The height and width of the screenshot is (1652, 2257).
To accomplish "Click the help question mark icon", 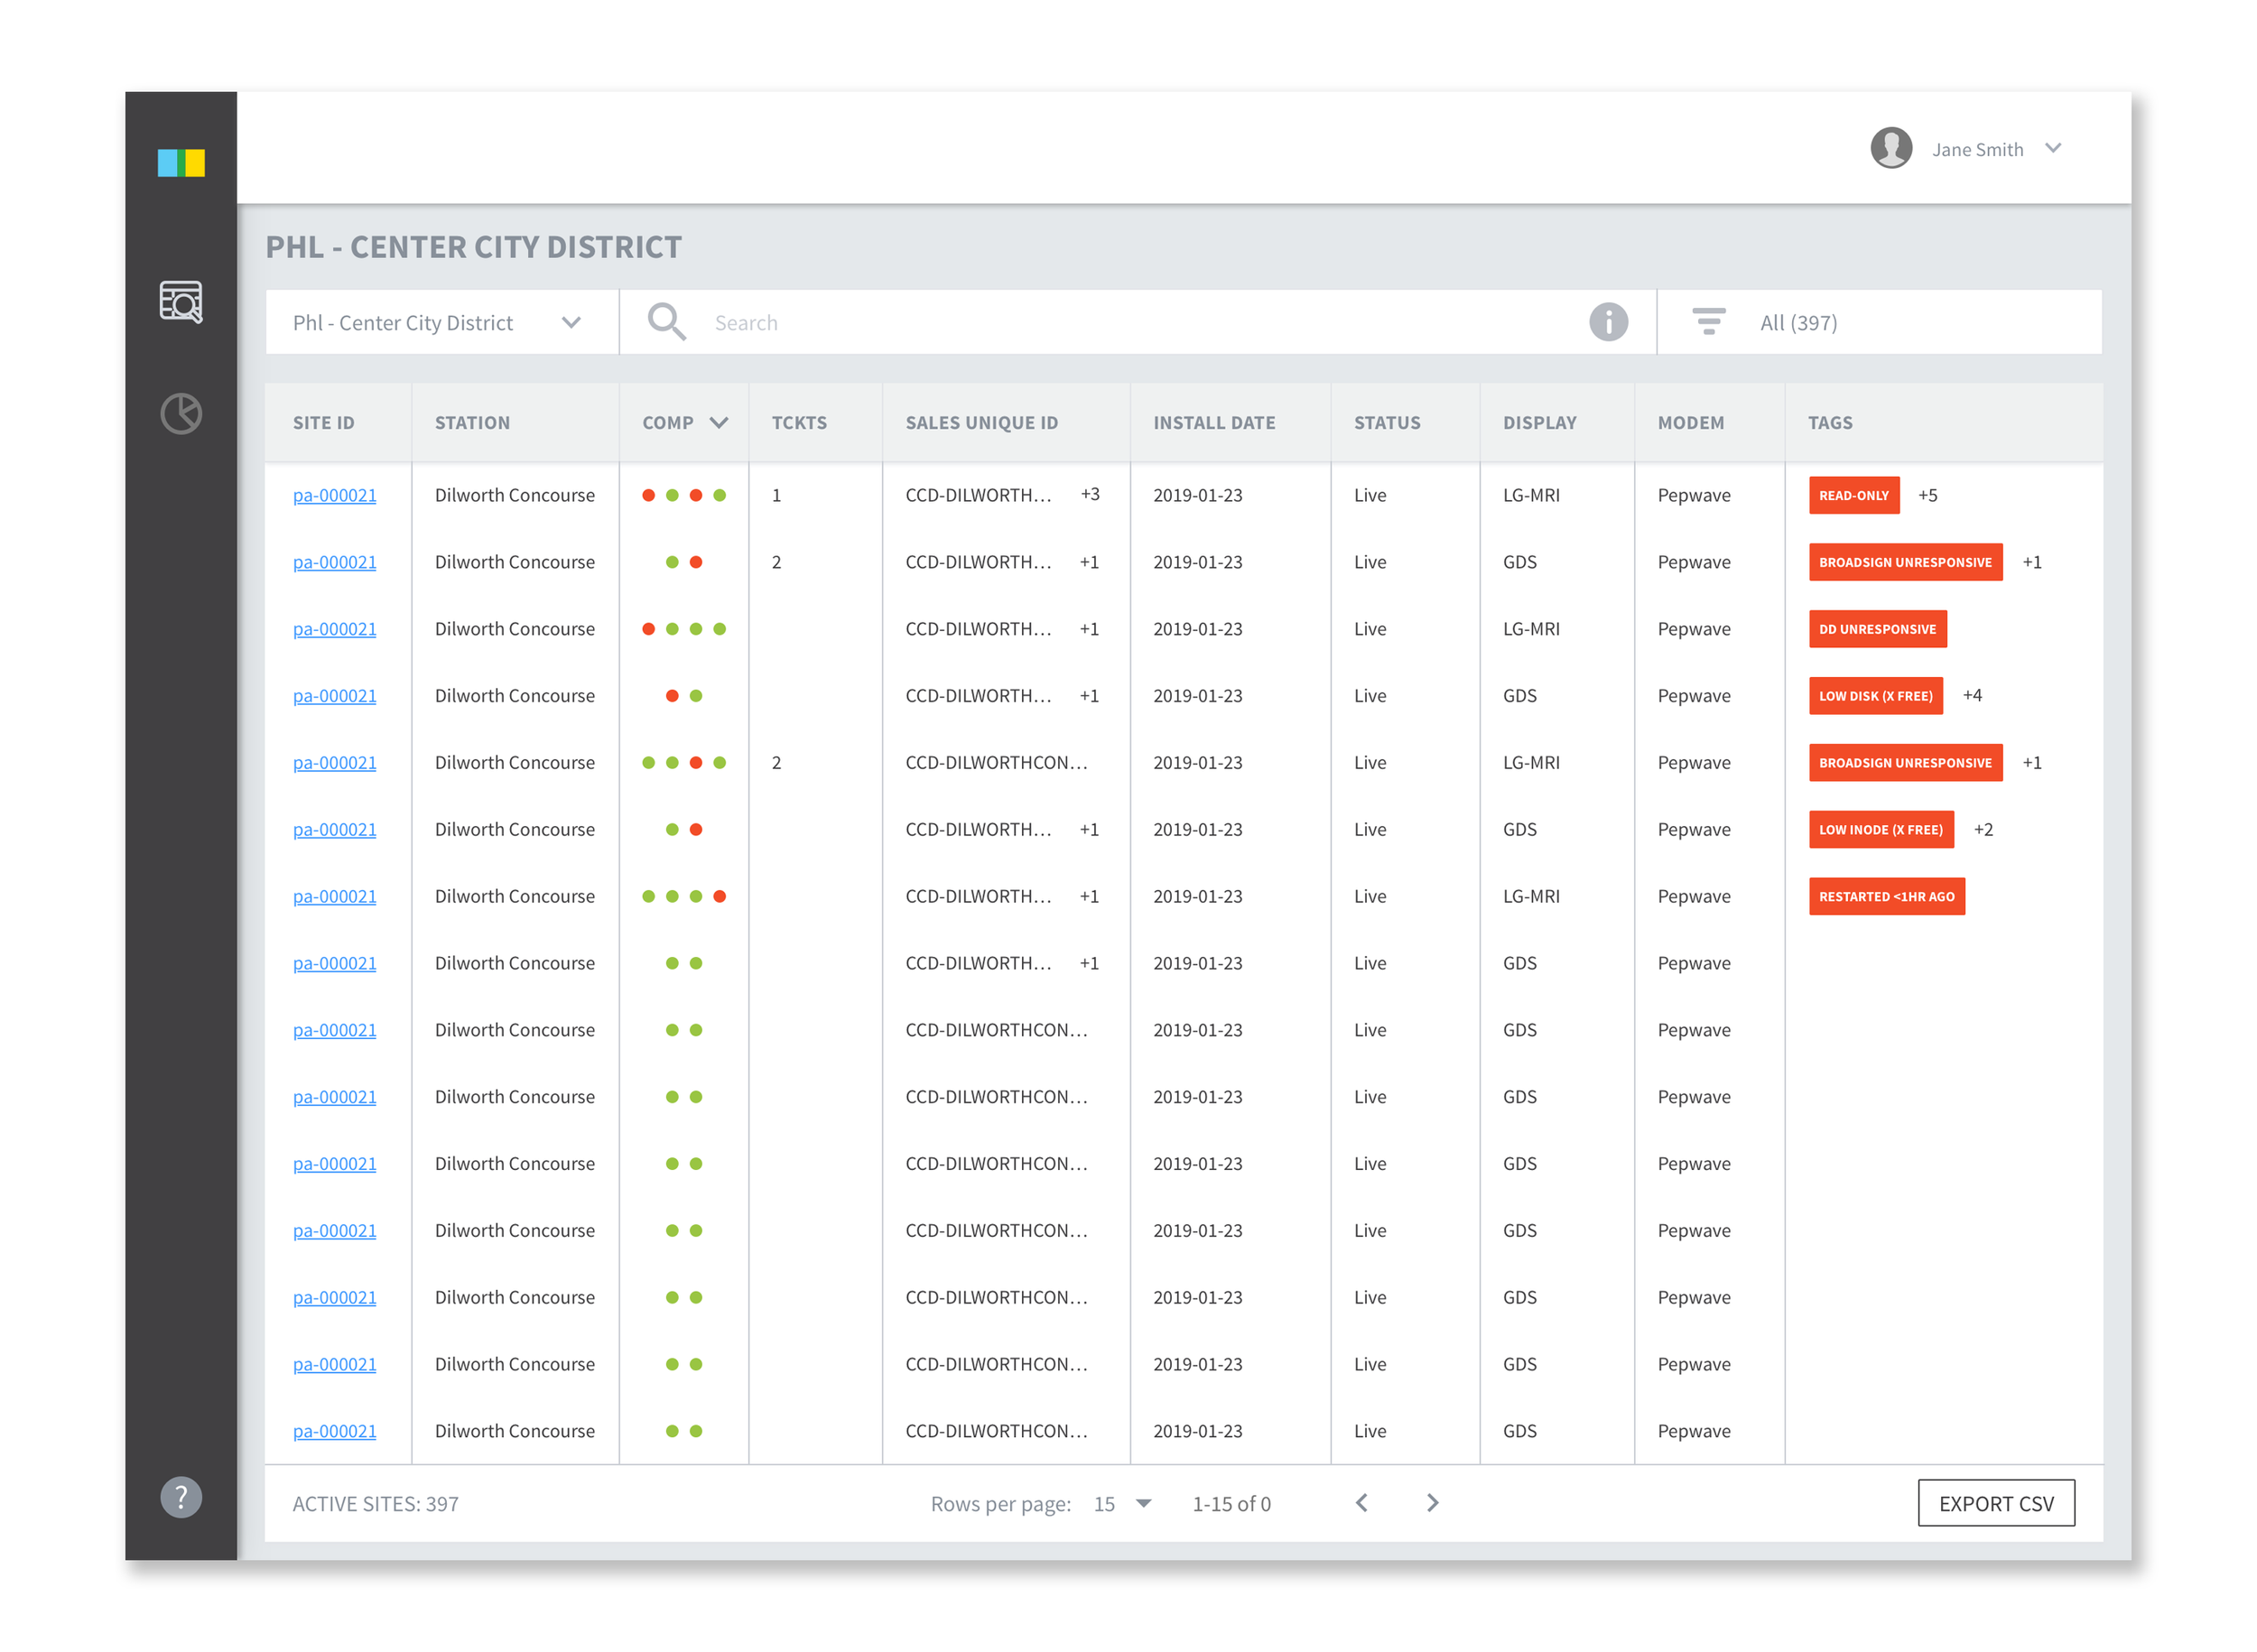I will click(181, 1497).
